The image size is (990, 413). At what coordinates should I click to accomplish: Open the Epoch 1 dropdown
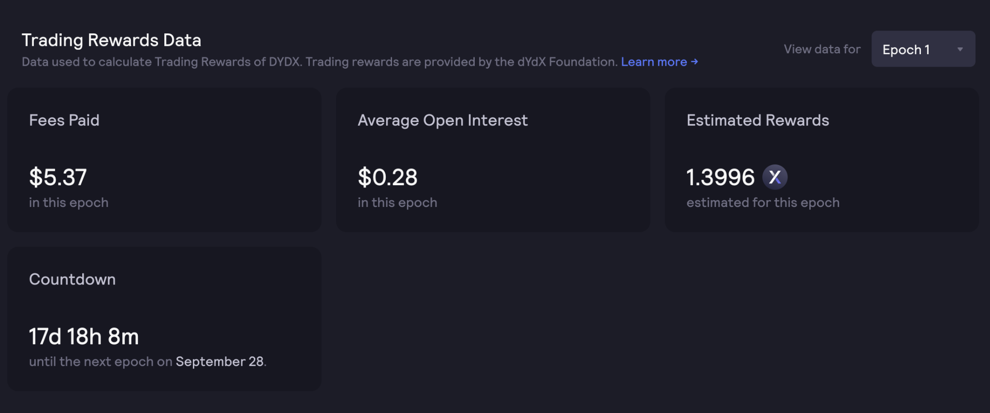point(922,49)
